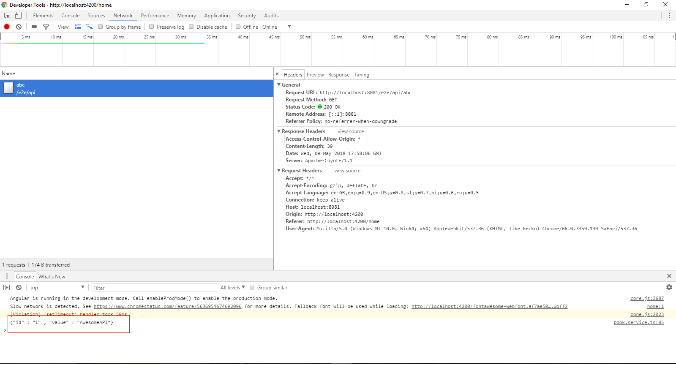Collapse the Response Headers section
This screenshot has height=365, width=676.
click(279, 131)
